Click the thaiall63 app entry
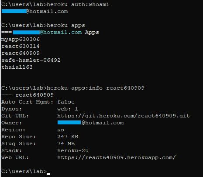203x177 pixels. [x=17, y=67]
